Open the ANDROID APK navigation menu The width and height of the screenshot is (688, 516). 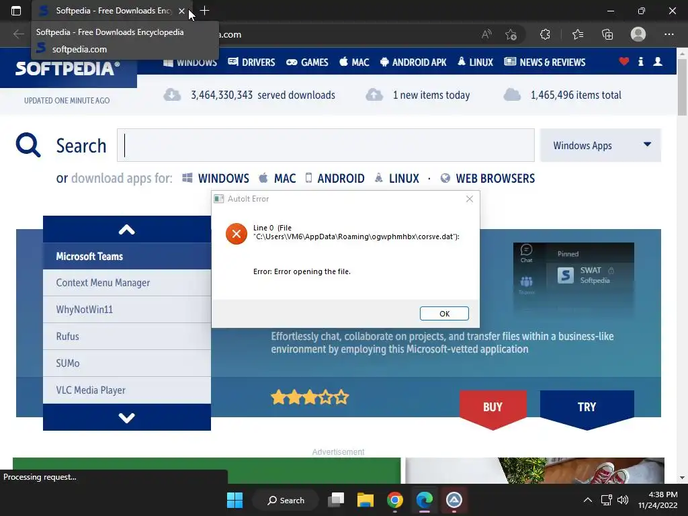pyautogui.click(x=413, y=62)
